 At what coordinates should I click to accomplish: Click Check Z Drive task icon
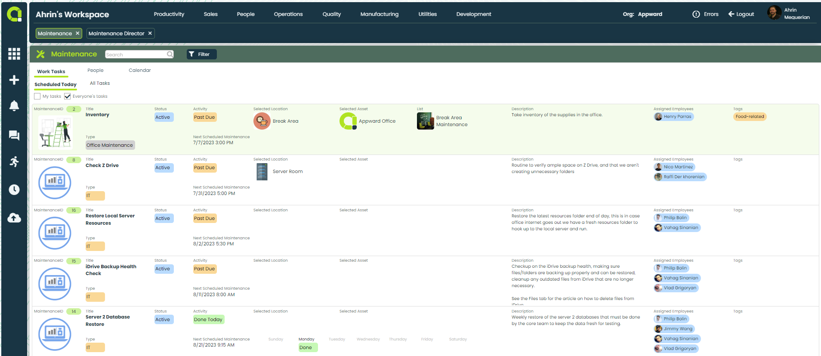click(55, 183)
